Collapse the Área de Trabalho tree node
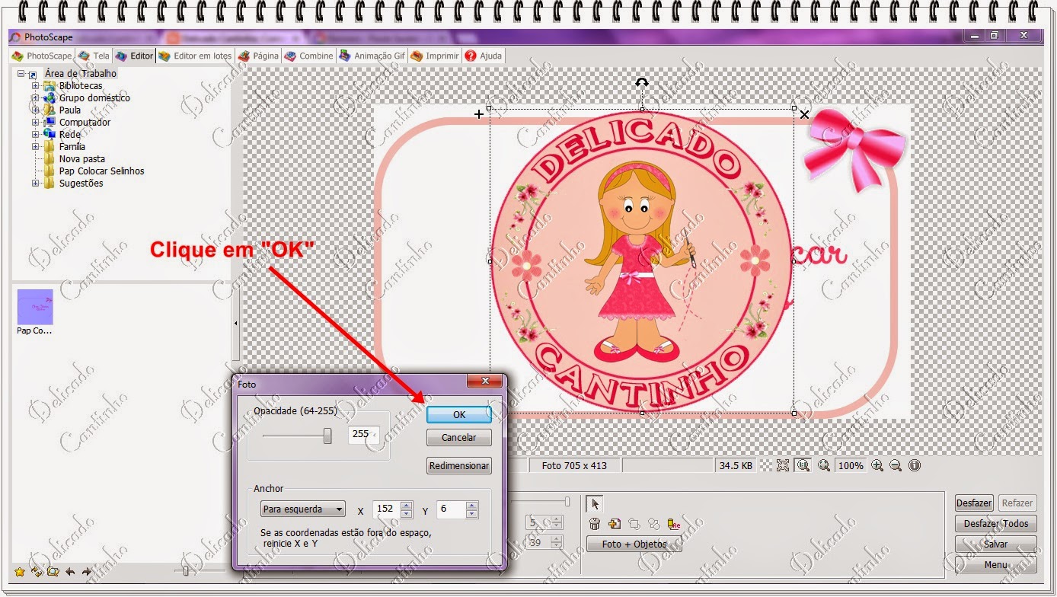This screenshot has height=597, width=1057. tap(21, 74)
